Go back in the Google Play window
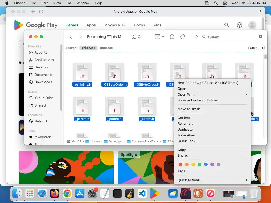Image resolution: width=271 pixels, height=203 pixels. click(33, 12)
